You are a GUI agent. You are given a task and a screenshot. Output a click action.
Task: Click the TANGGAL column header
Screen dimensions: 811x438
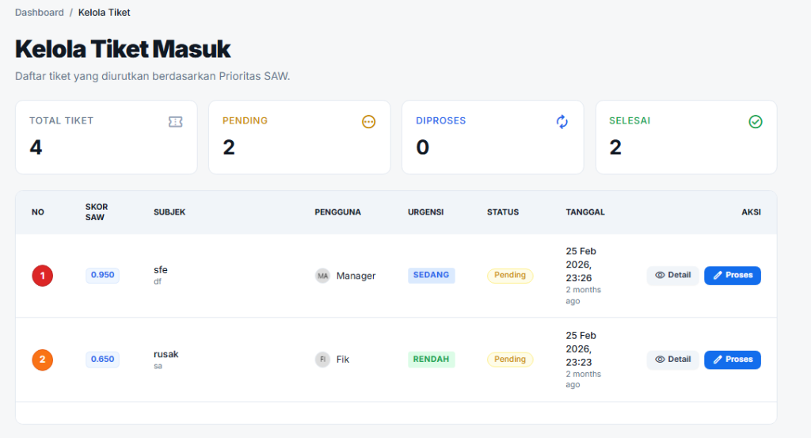(x=585, y=212)
